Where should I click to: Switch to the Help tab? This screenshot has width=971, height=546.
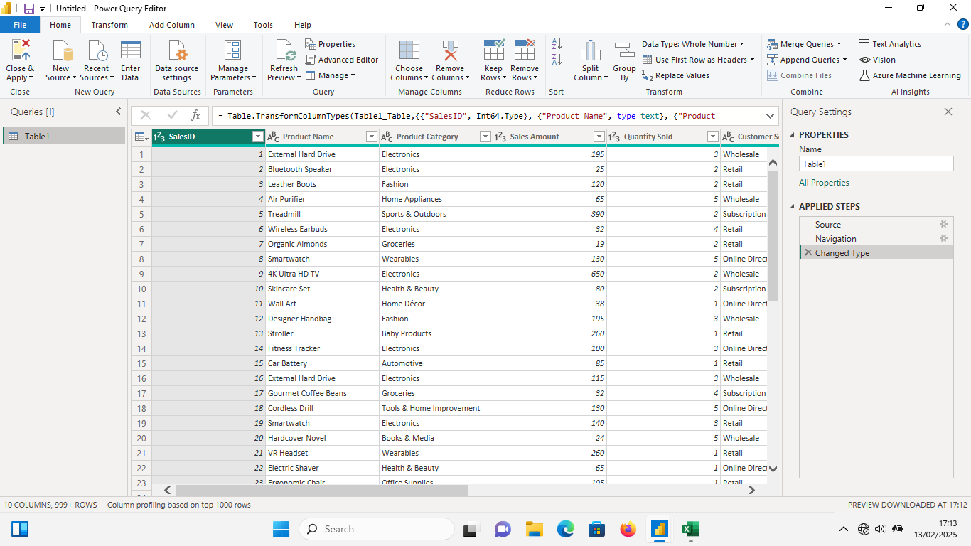[x=303, y=25]
